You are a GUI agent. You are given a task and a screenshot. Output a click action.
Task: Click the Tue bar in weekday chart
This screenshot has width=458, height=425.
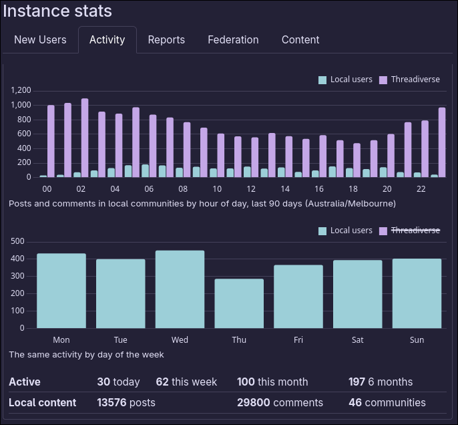[121, 293]
